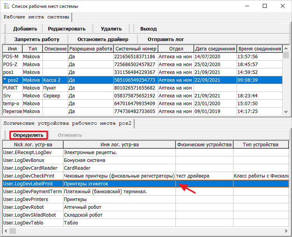
Task: Select the POS-Z workstation row
Action: [11, 64]
